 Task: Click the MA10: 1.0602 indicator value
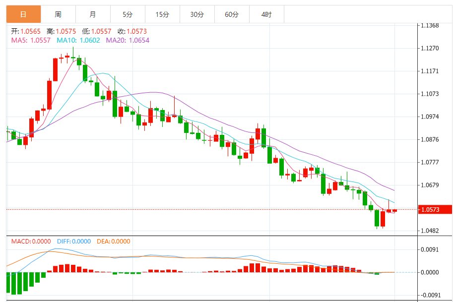pyautogui.click(x=78, y=40)
